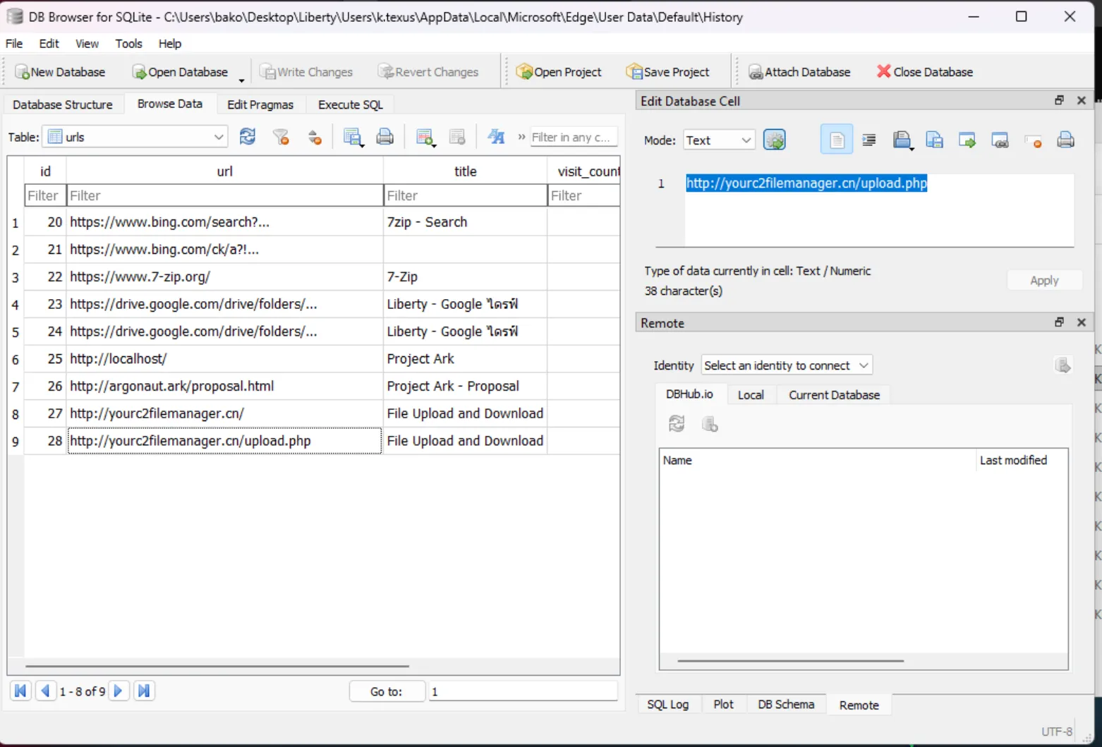Viewport: 1102px width, 747px height.
Task: Undock the Edit Database Cell panel
Action: [x=1059, y=100]
